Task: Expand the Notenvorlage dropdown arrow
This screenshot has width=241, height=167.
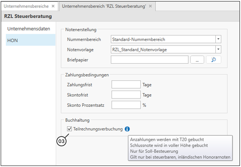Action: point(218,49)
